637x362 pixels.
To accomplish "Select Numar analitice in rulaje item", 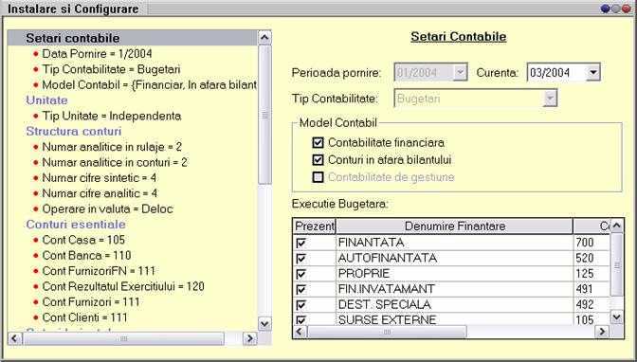I will [x=112, y=147].
